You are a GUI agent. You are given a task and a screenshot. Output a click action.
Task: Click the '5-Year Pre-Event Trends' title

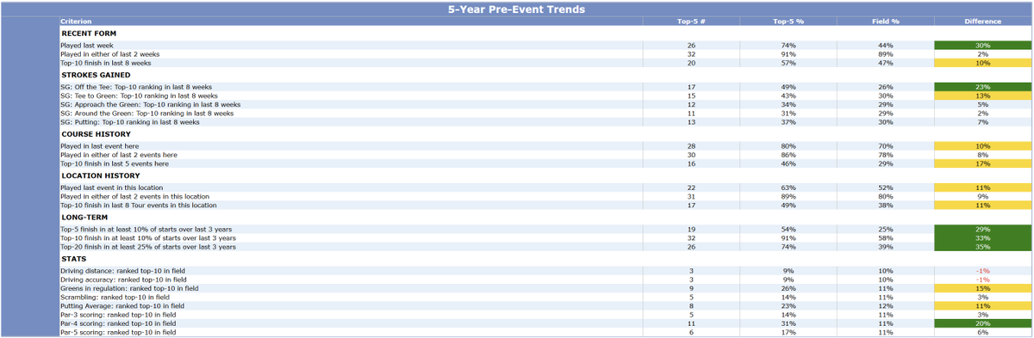(x=516, y=9)
